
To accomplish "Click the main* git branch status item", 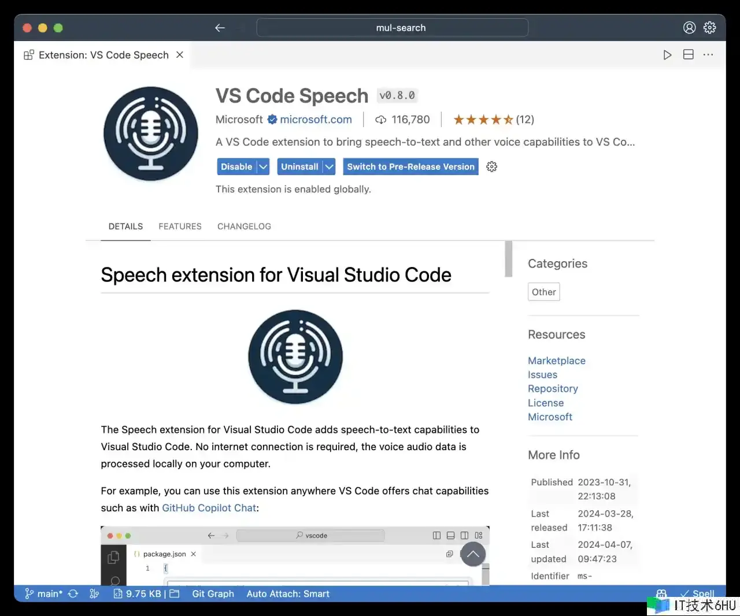I will 44,593.
